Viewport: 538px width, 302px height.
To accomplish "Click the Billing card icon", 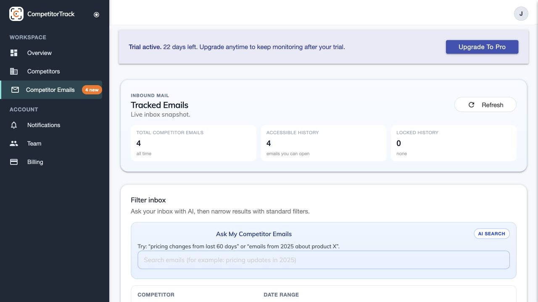I will (x=14, y=162).
